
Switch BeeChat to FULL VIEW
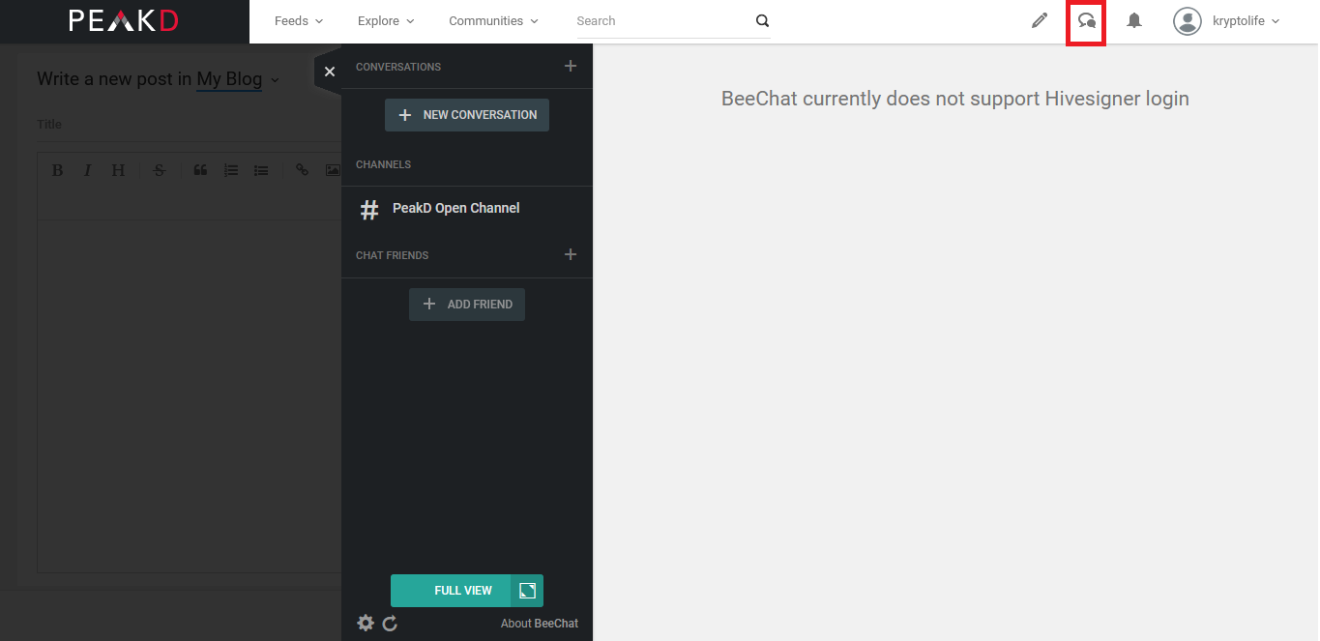click(x=451, y=591)
